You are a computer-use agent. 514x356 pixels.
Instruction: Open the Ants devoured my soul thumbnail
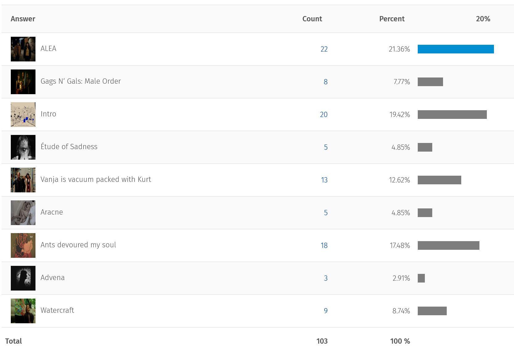click(x=23, y=245)
